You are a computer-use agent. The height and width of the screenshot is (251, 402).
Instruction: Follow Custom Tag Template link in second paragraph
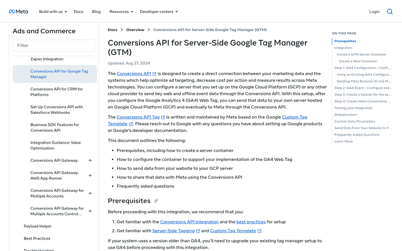[x=295, y=117]
